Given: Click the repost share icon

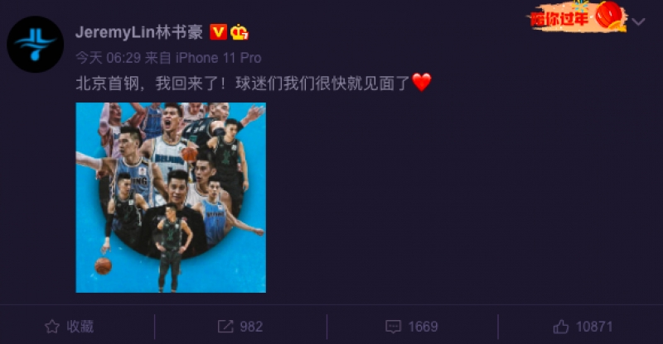Looking at the screenshot, I should pyautogui.click(x=225, y=327).
